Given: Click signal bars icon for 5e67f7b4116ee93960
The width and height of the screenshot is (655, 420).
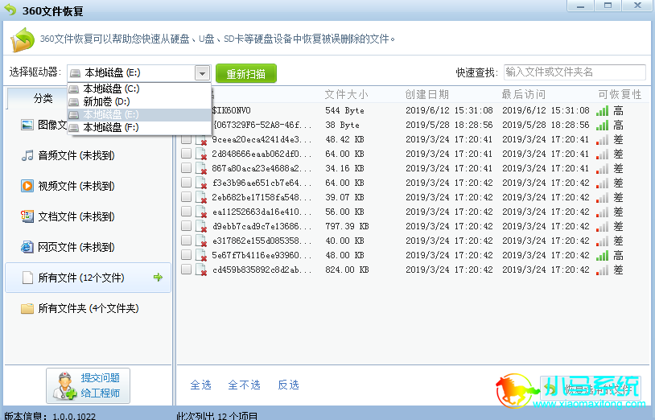Looking at the screenshot, I should coord(602,255).
